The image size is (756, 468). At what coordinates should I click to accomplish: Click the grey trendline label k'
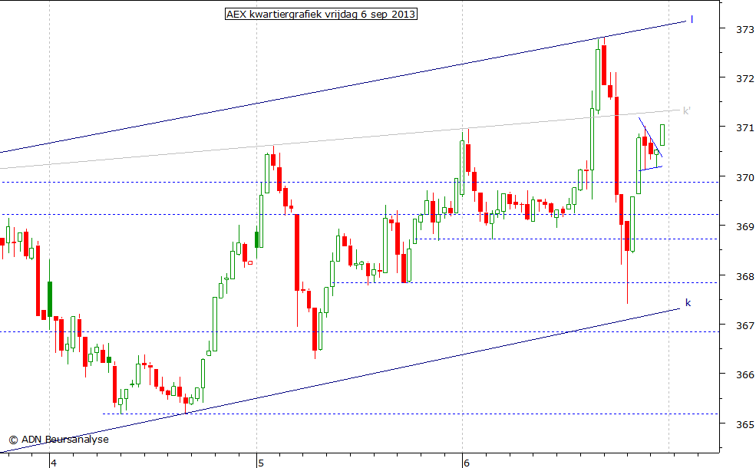click(x=687, y=110)
